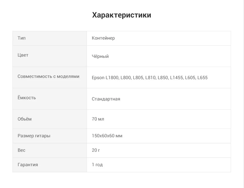The height and width of the screenshot is (188, 244).
Task: Click the 70 мл value
Action: tap(98, 119)
